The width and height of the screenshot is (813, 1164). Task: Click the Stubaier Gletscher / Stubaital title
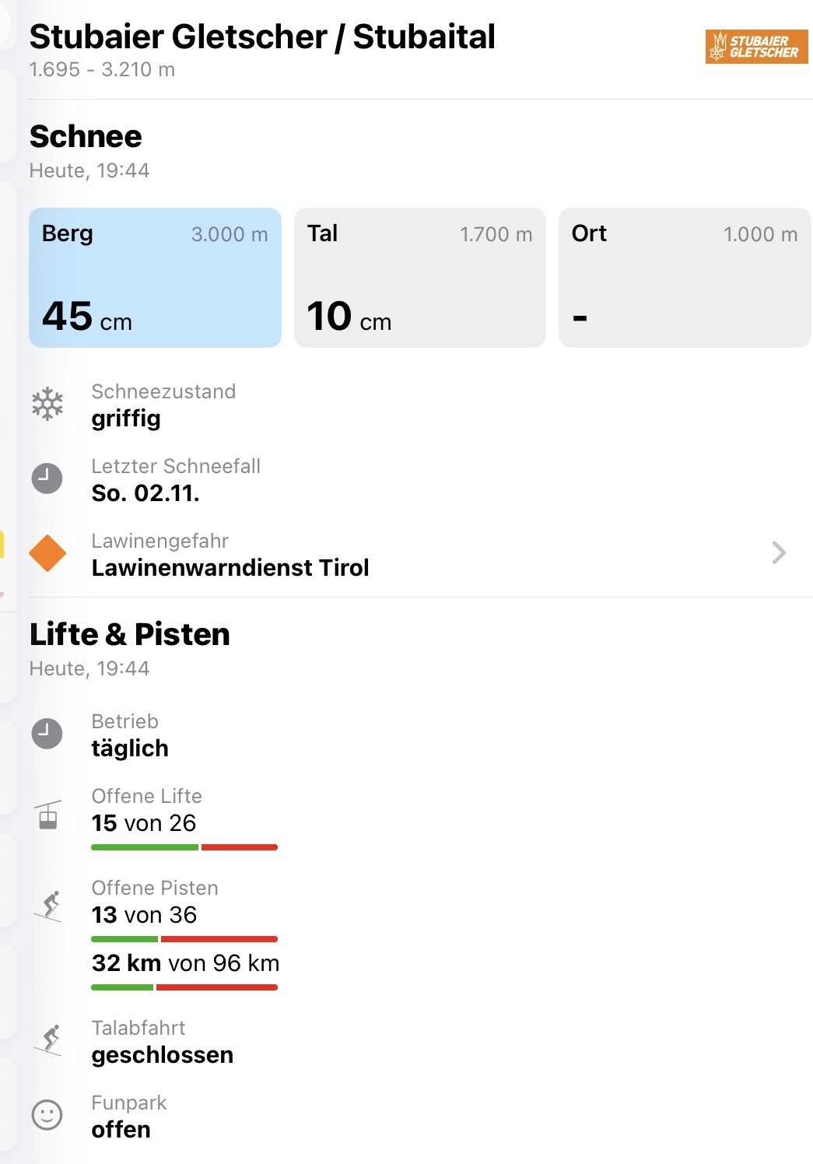262,37
